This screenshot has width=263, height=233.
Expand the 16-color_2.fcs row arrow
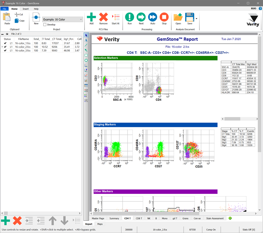[2, 47]
